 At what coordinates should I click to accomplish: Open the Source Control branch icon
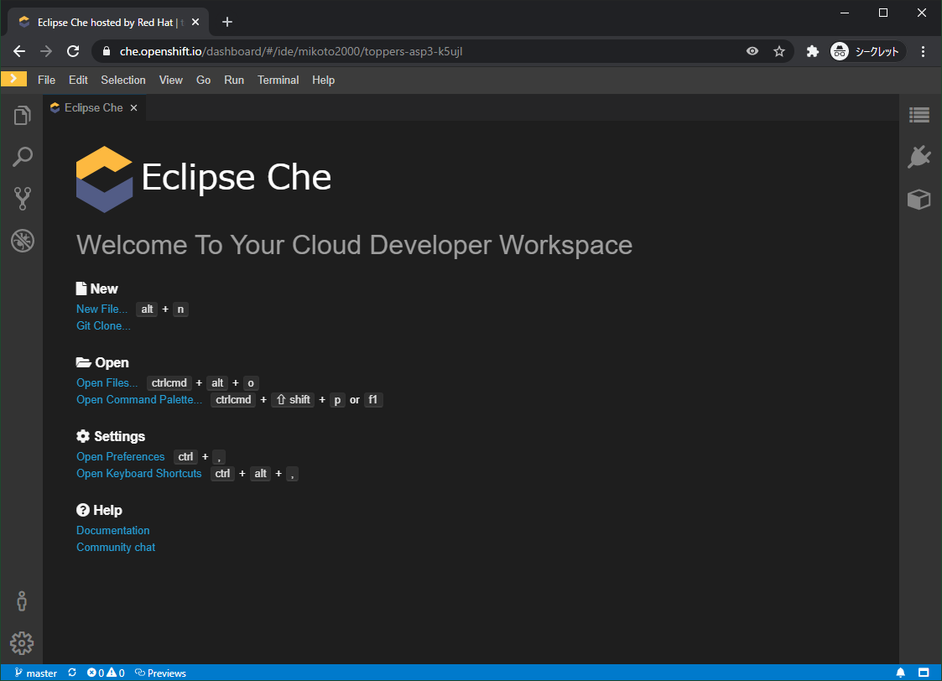coord(22,199)
